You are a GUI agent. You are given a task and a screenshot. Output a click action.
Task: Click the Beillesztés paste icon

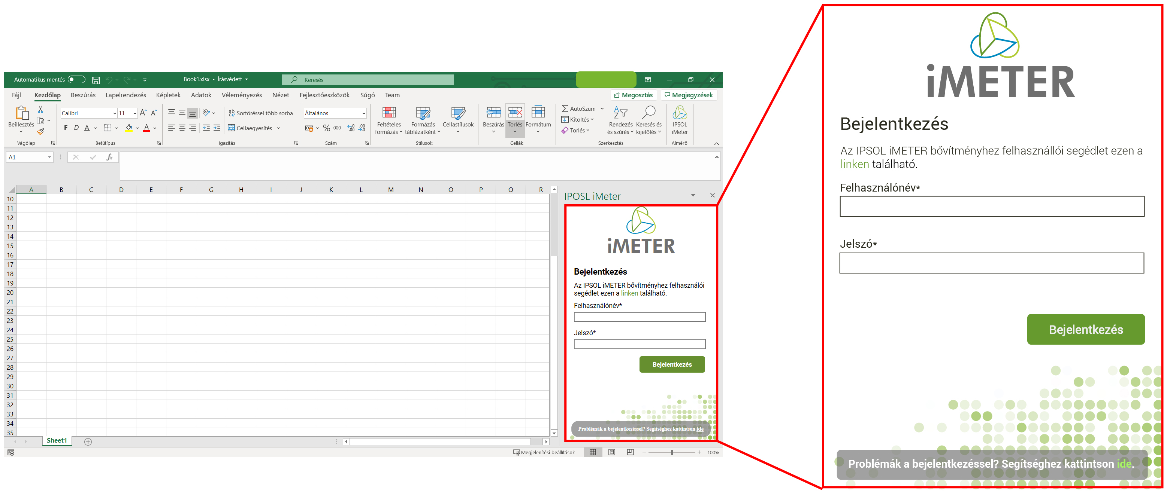tap(21, 113)
